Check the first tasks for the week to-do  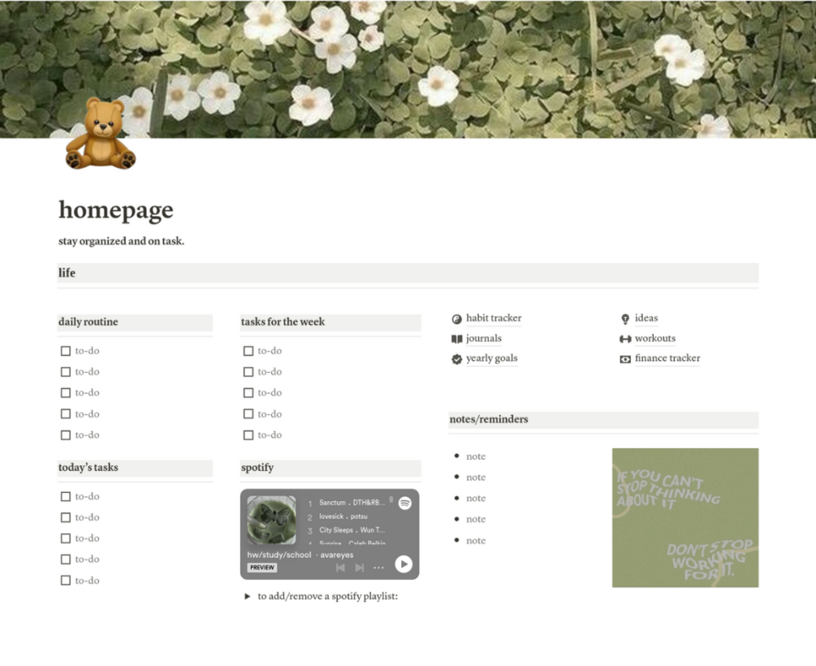(248, 351)
